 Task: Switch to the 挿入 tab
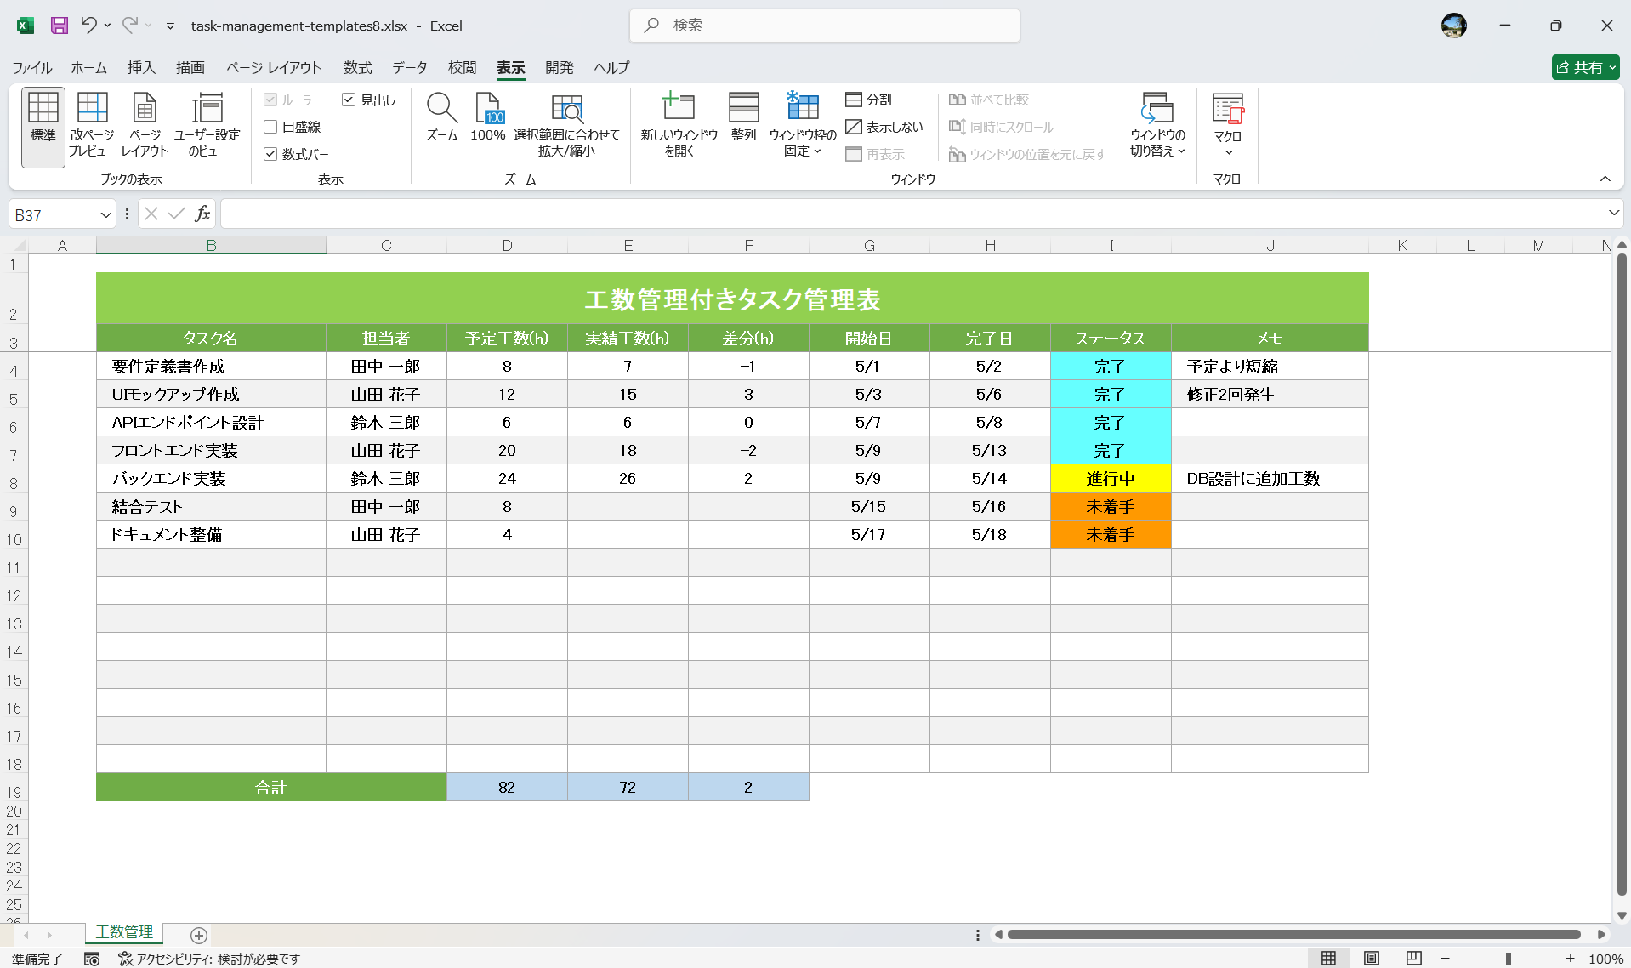[x=141, y=67]
